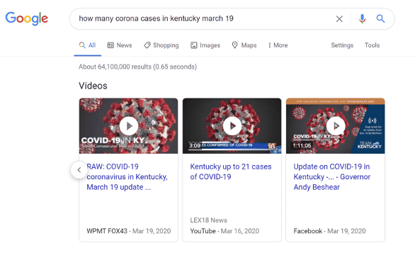
Task: Open link RAW: COVID-19 coronavirus in Kentucky
Action: pyautogui.click(x=127, y=177)
